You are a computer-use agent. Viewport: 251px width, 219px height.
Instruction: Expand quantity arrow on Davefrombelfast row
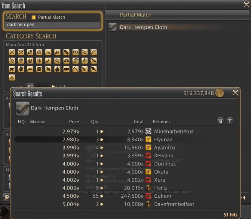102,204
